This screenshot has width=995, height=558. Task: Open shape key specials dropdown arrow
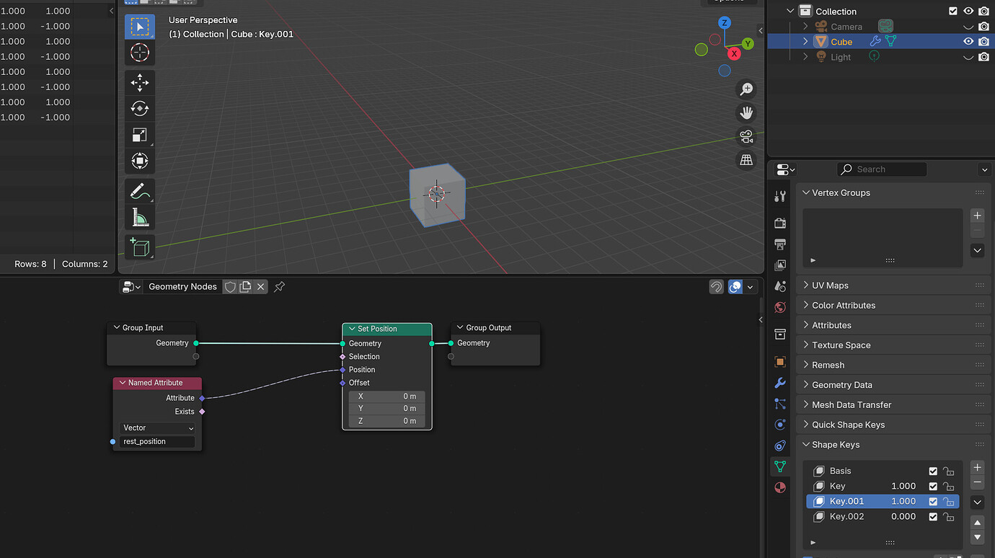click(x=978, y=502)
